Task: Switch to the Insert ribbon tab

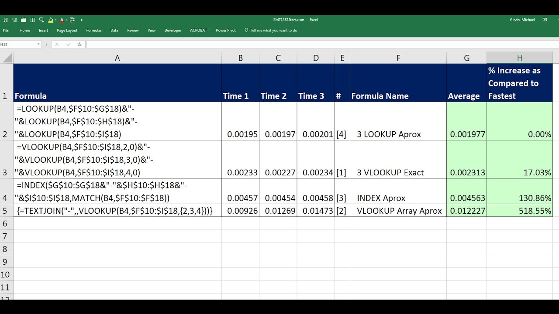Action: click(x=43, y=31)
